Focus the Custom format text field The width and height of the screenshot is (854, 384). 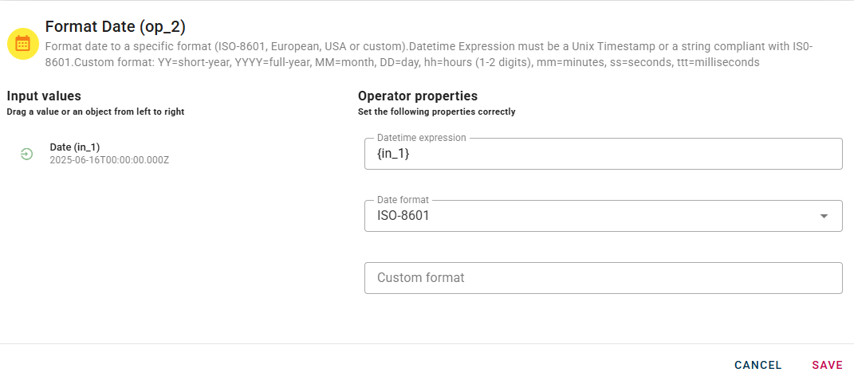click(603, 278)
